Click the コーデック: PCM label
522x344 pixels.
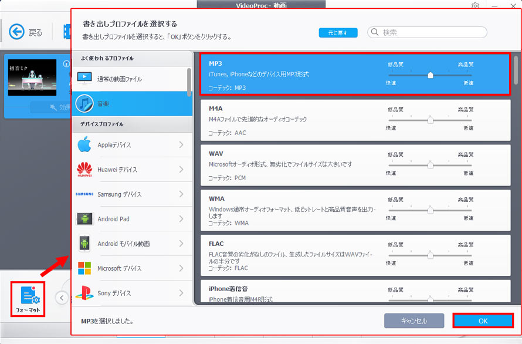[x=227, y=178]
